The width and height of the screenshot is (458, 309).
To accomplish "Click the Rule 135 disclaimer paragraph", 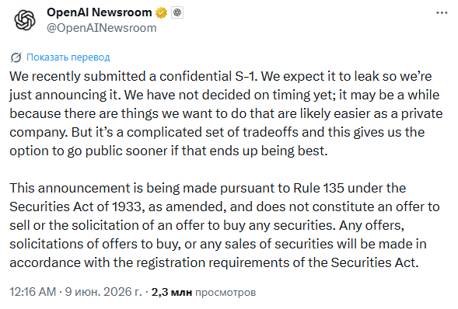I will pos(225,225).
